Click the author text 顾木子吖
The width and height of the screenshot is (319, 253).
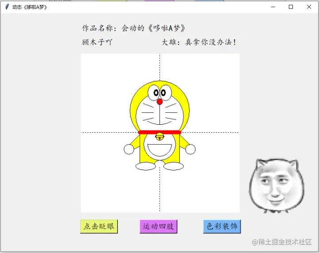[97, 42]
